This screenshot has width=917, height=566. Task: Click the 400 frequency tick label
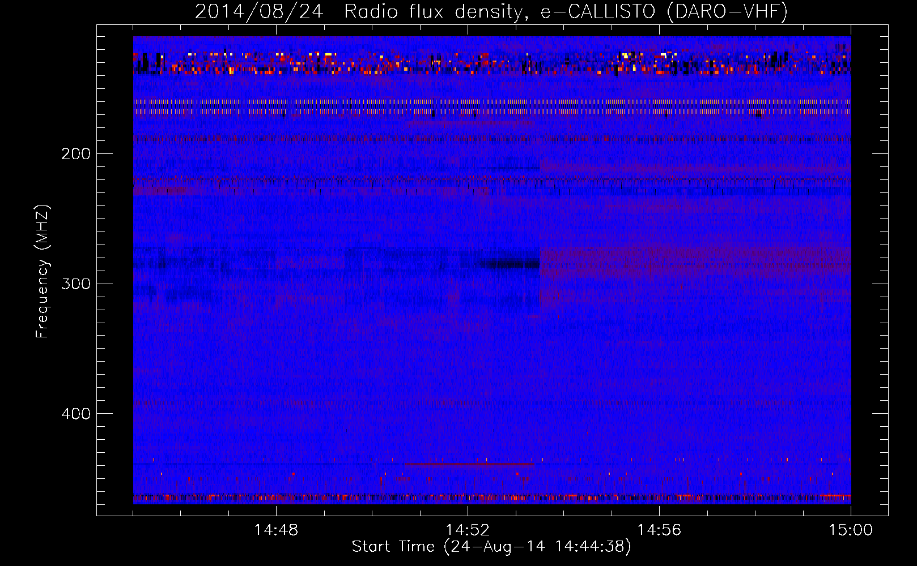(76, 414)
